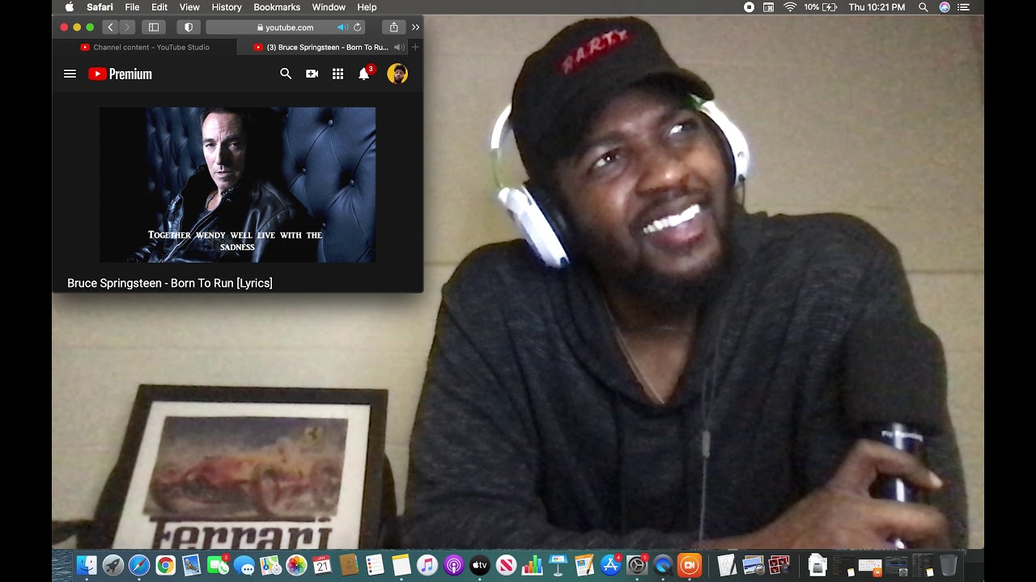Click the YouTube Premium logo

[120, 74]
